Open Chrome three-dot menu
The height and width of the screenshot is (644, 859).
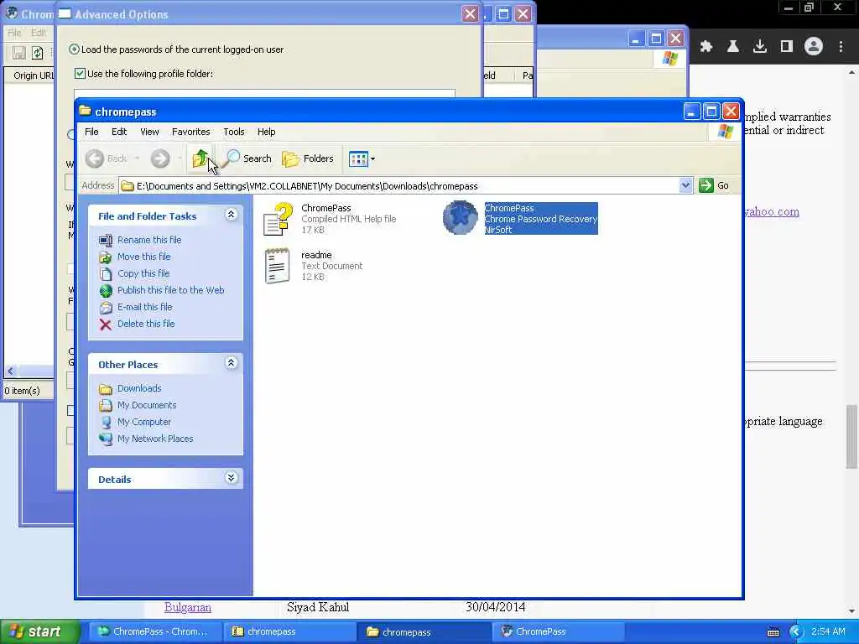coord(841,47)
